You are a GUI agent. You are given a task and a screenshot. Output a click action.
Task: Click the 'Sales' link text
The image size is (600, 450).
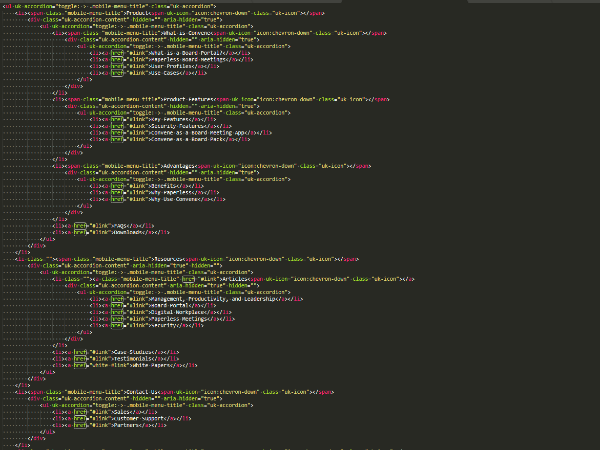click(121, 412)
